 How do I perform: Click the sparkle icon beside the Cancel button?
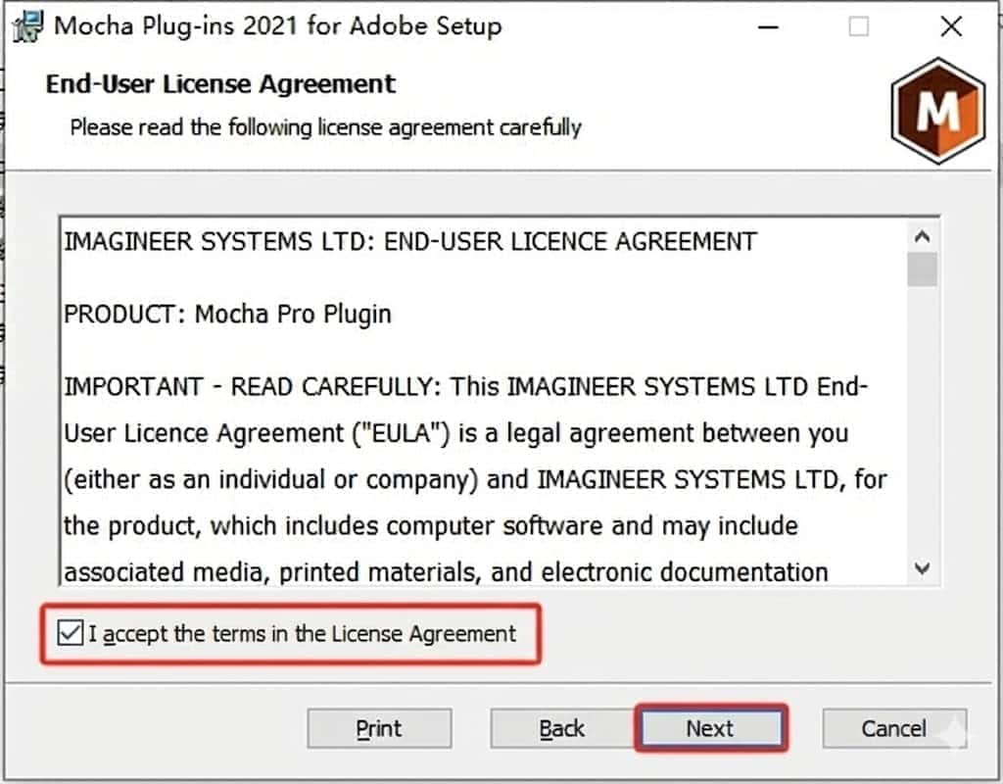click(954, 732)
